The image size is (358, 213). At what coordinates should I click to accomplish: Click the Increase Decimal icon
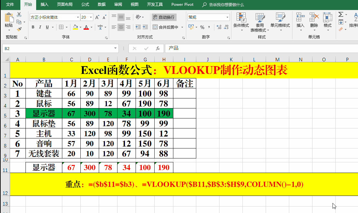click(219, 27)
